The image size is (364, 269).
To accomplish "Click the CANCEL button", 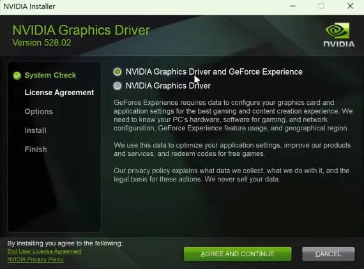I will point(328,254).
